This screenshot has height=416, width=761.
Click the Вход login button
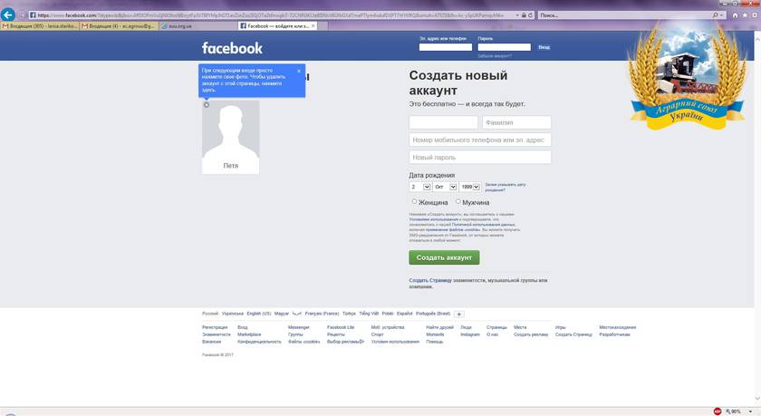click(x=544, y=47)
